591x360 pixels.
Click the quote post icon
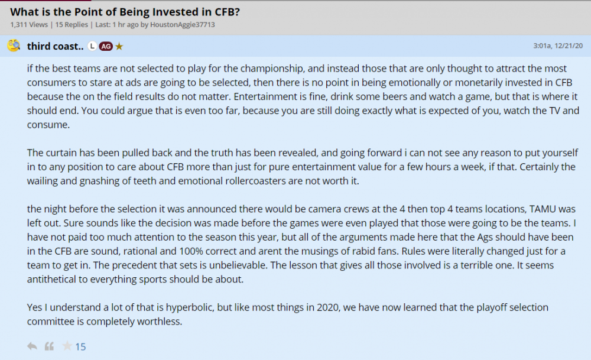point(50,346)
